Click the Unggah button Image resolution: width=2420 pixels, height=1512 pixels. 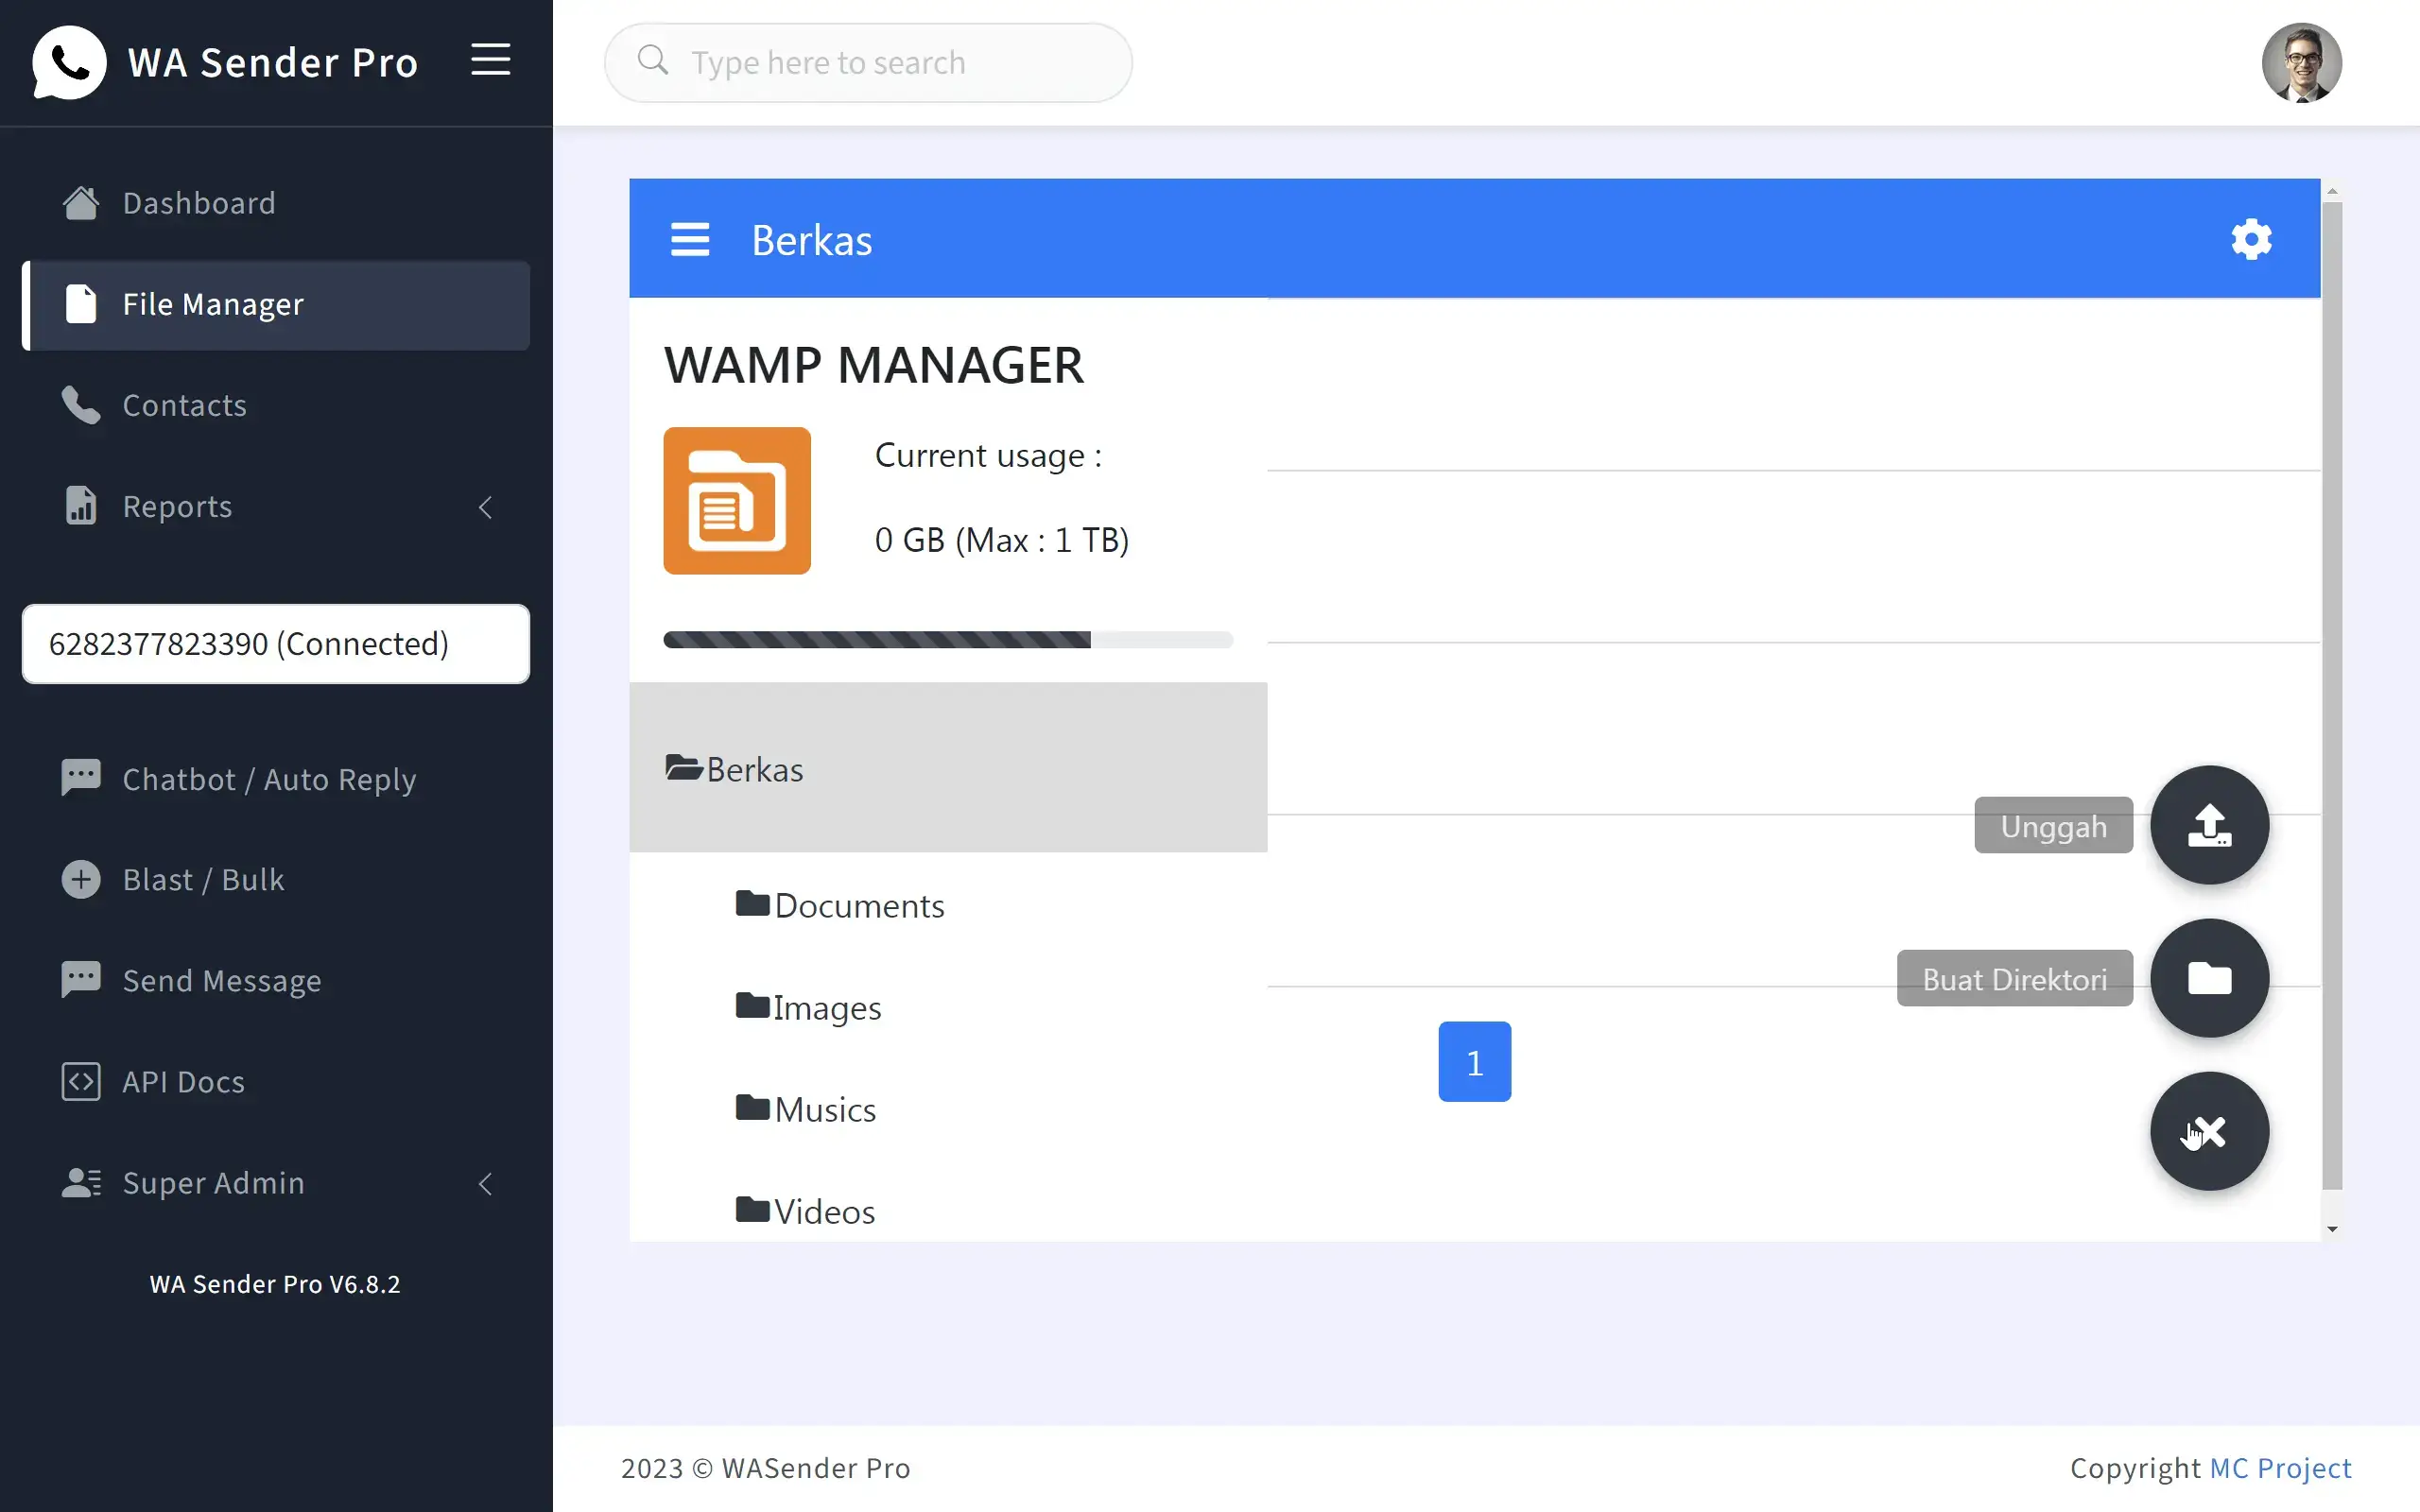2053,825
